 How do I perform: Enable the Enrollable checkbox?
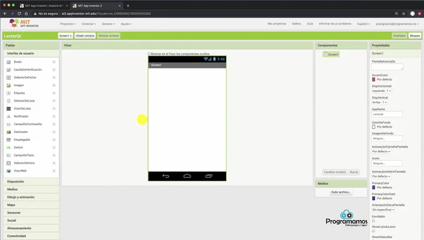[x=374, y=221]
